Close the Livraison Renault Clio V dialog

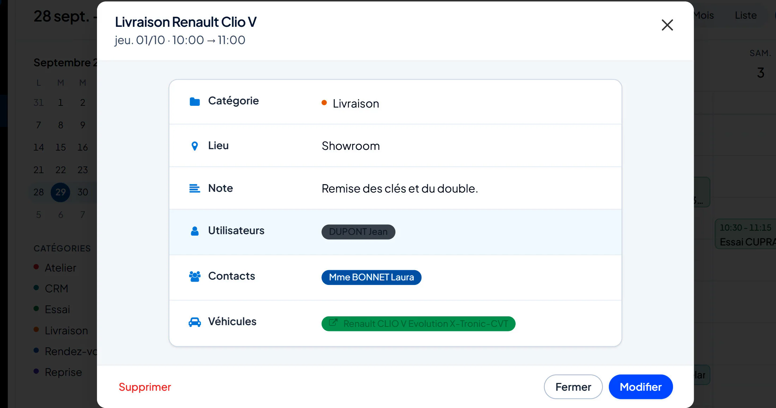pyautogui.click(x=667, y=25)
